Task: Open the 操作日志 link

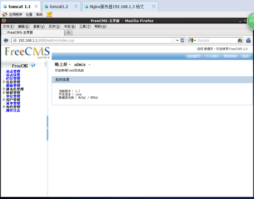Action: 13,110
